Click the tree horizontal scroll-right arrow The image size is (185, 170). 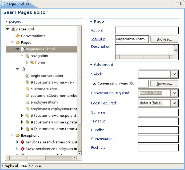(x=75, y=158)
